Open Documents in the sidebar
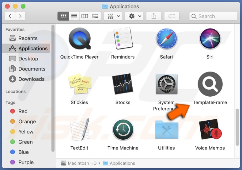This screenshot has width=242, height=170. click(26, 69)
